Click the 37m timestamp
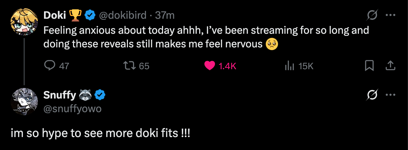This screenshot has width=408, height=150. click(x=165, y=15)
